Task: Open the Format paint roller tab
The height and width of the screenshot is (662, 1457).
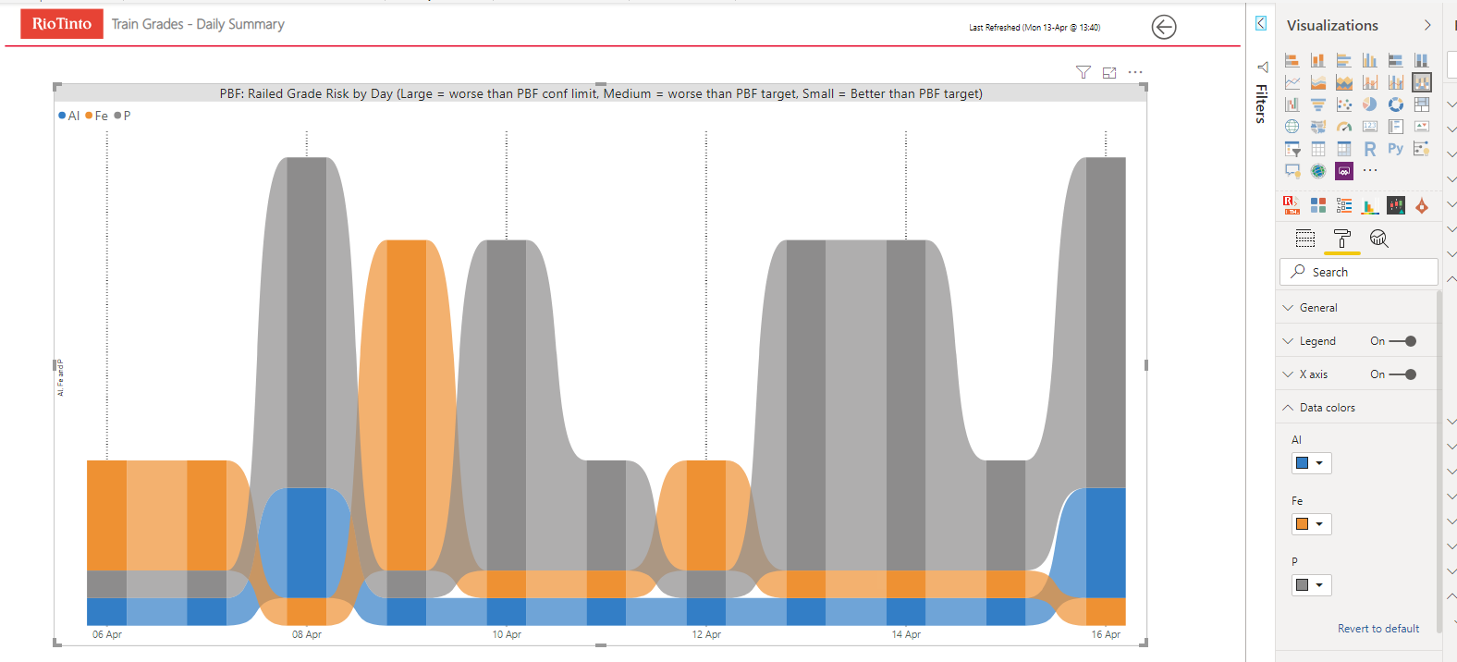Action: tap(1342, 239)
